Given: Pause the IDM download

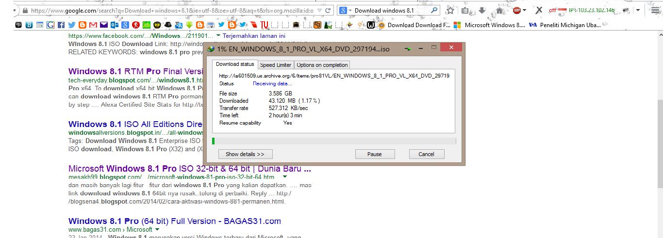Looking at the screenshot, I should pos(375,154).
